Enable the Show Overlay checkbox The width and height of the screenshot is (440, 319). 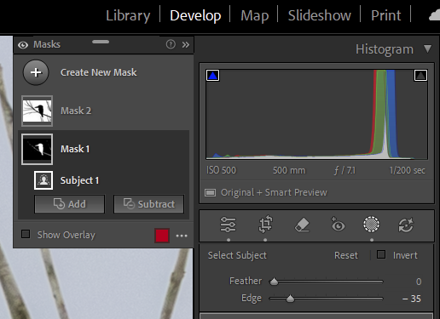click(26, 234)
